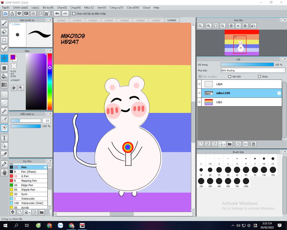Screen dimensions: 287x230
Task: Enable 'Chọn một lớp tại điểm nhấp' checkbox
Action: [x=74, y=13]
